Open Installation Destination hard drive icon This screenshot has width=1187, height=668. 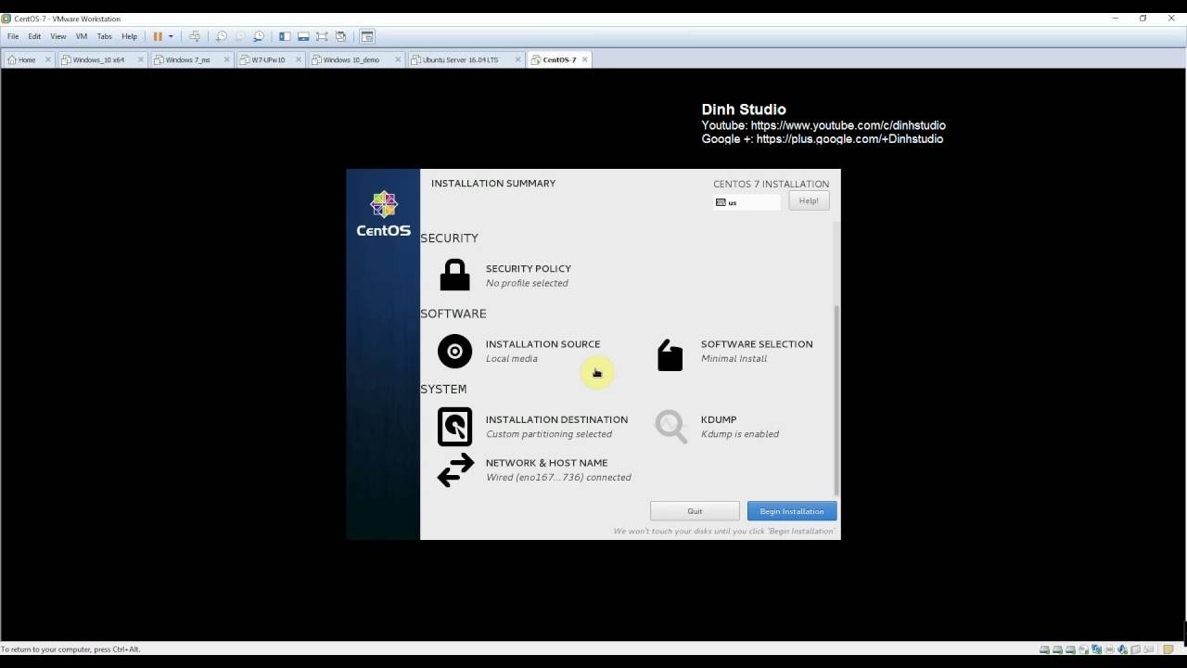pyautogui.click(x=454, y=427)
